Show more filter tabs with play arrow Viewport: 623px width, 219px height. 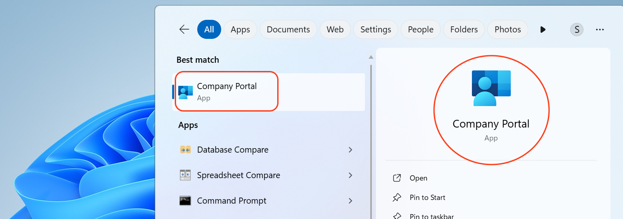pyautogui.click(x=543, y=30)
